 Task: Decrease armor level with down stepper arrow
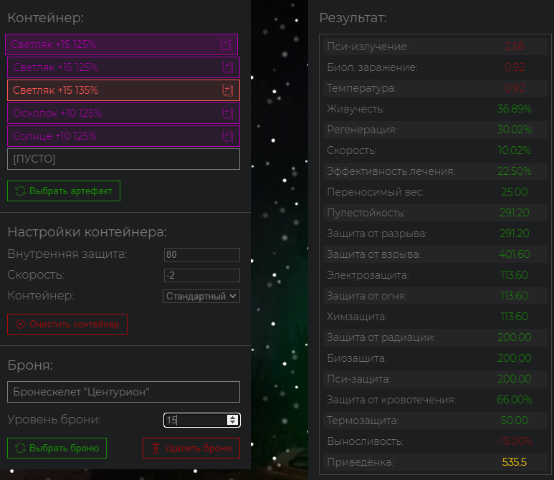coord(232,423)
